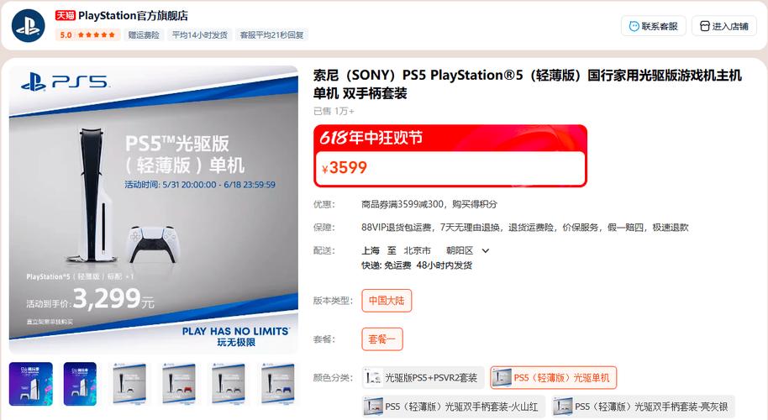Select the red controller bundle thumbnail
Image resolution: width=768 pixels, height=420 pixels.
click(179, 384)
